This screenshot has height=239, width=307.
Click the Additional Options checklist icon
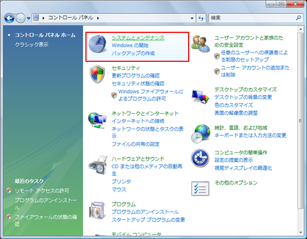coord(200,188)
